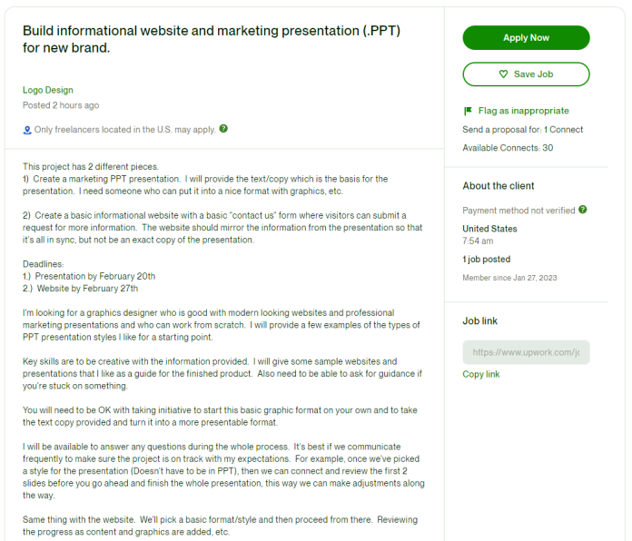Screen dimensions: 632x541
Task: Click help icon beside 'may apply' text
Action: 223,129
